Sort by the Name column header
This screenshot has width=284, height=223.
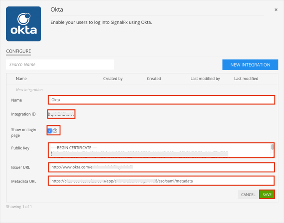tap(21, 79)
